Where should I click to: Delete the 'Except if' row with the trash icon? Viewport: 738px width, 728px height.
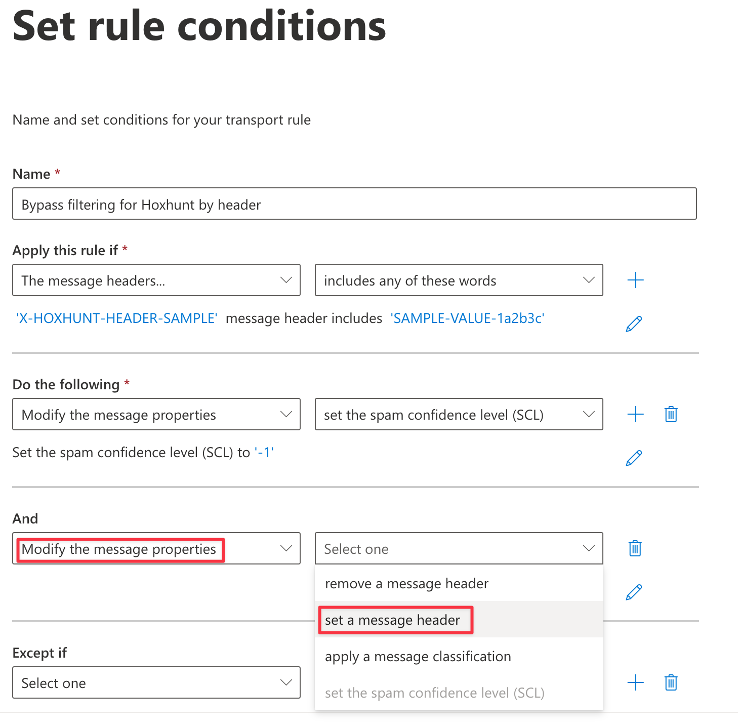click(671, 682)
